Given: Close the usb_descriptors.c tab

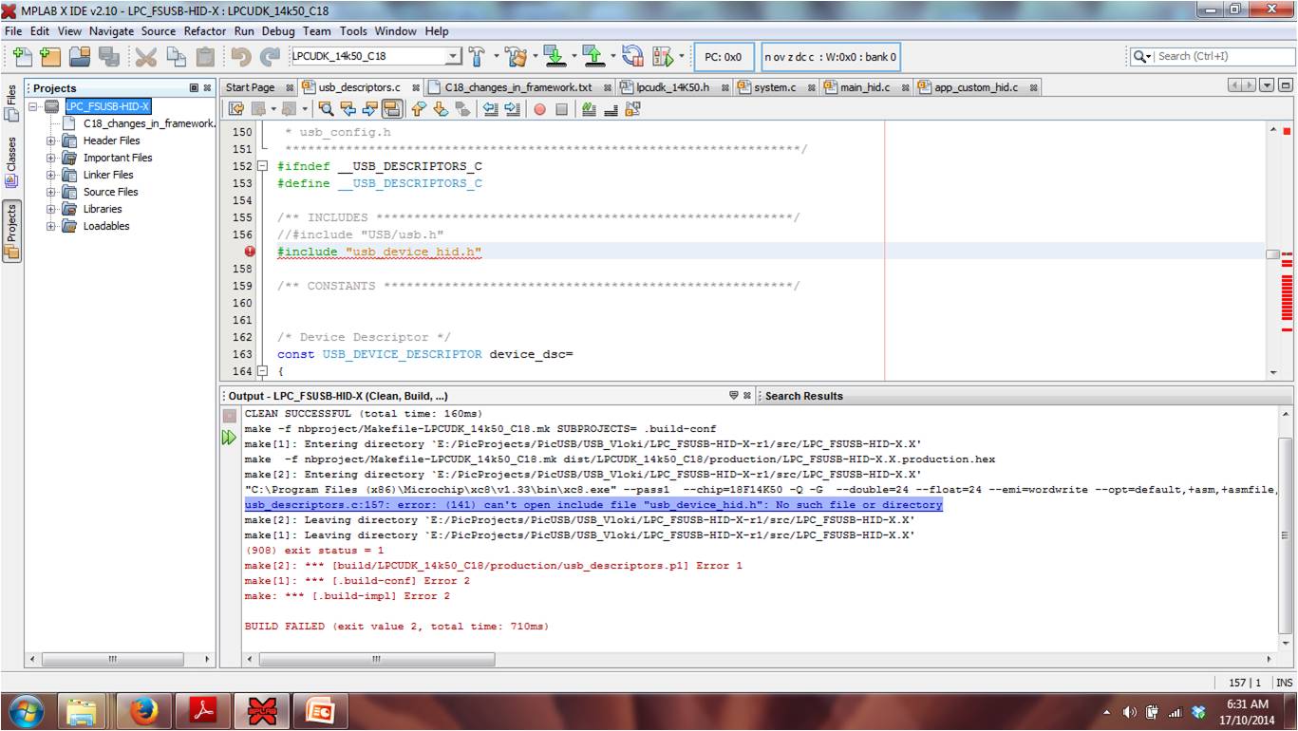Looking at the screenshot, I should click(416, 88).
